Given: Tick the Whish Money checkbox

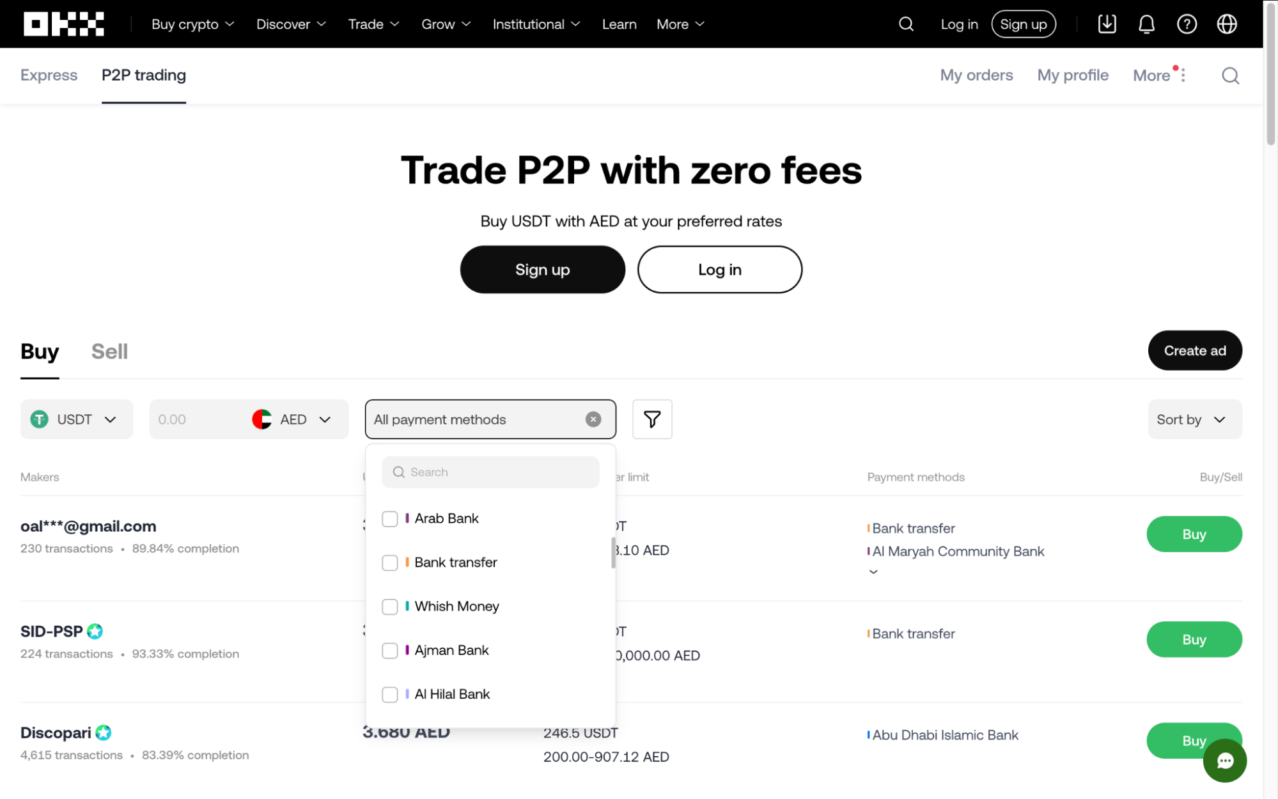Looking at the screenshot, I should 390,607.
